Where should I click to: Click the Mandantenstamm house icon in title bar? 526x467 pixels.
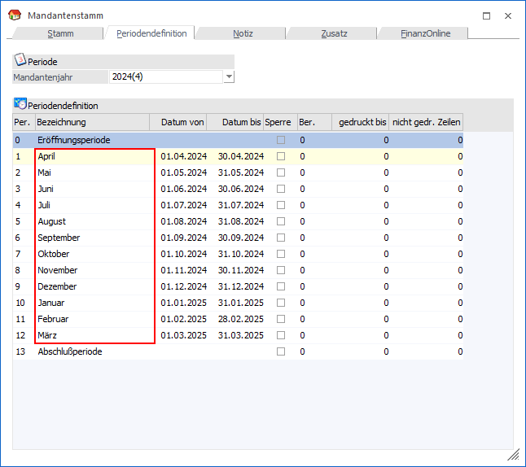coord(14,15)
